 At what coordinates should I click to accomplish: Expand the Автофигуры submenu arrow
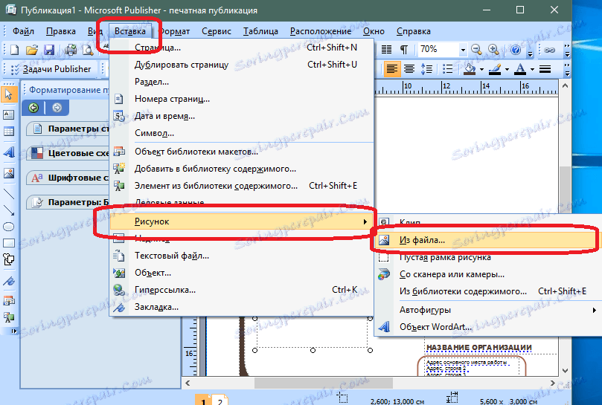point(594,310)
